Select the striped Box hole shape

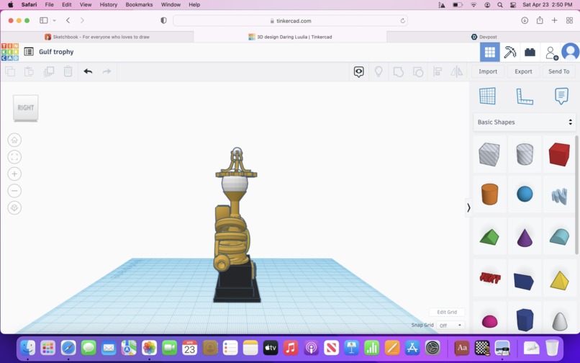click(x=489, y=154)
